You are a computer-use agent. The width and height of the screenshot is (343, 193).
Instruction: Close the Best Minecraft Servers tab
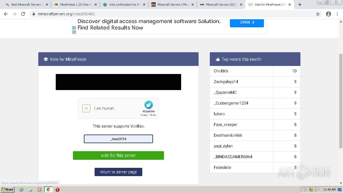47,5
